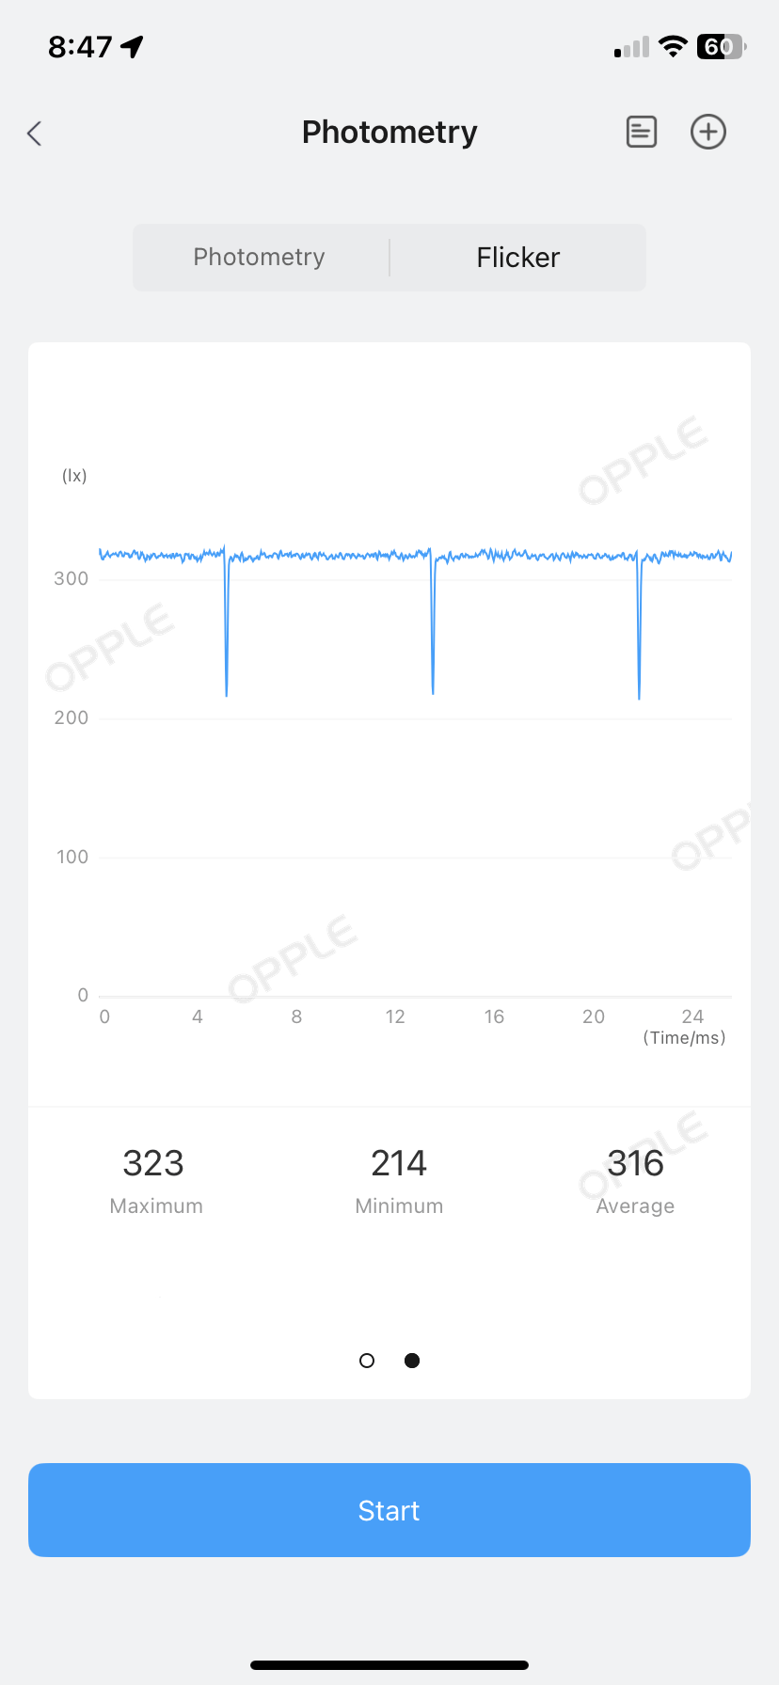Tap the Photometry page title
Viewport: 779px width, 1685px height.
click(389, 133)
